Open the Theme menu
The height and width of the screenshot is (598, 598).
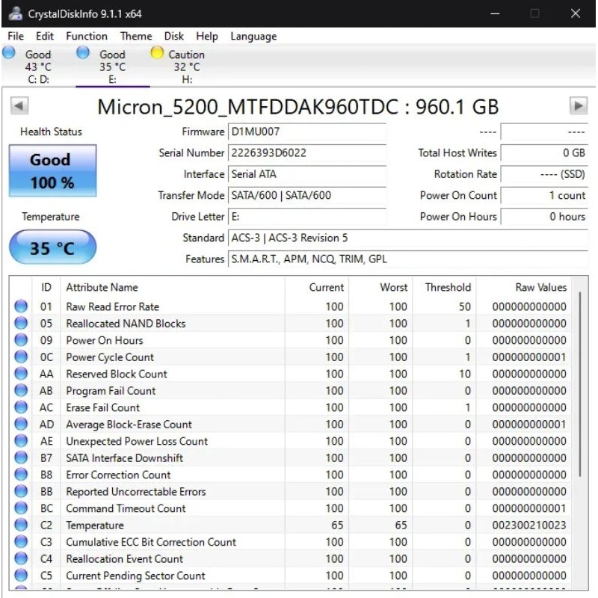coord(136,36)
